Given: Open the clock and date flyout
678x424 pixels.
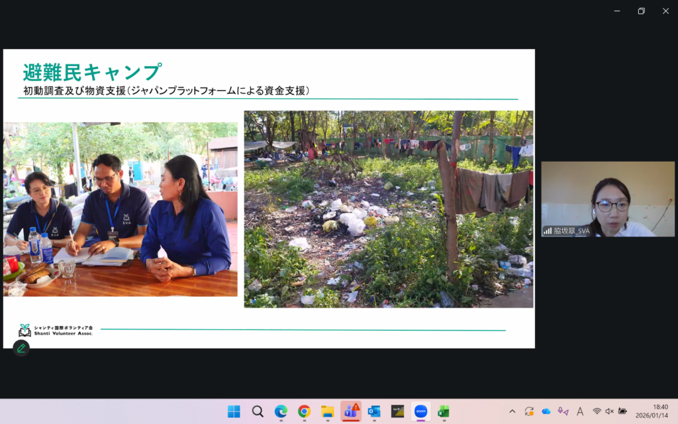Looking at the screenshot, I should coord(651,411).
